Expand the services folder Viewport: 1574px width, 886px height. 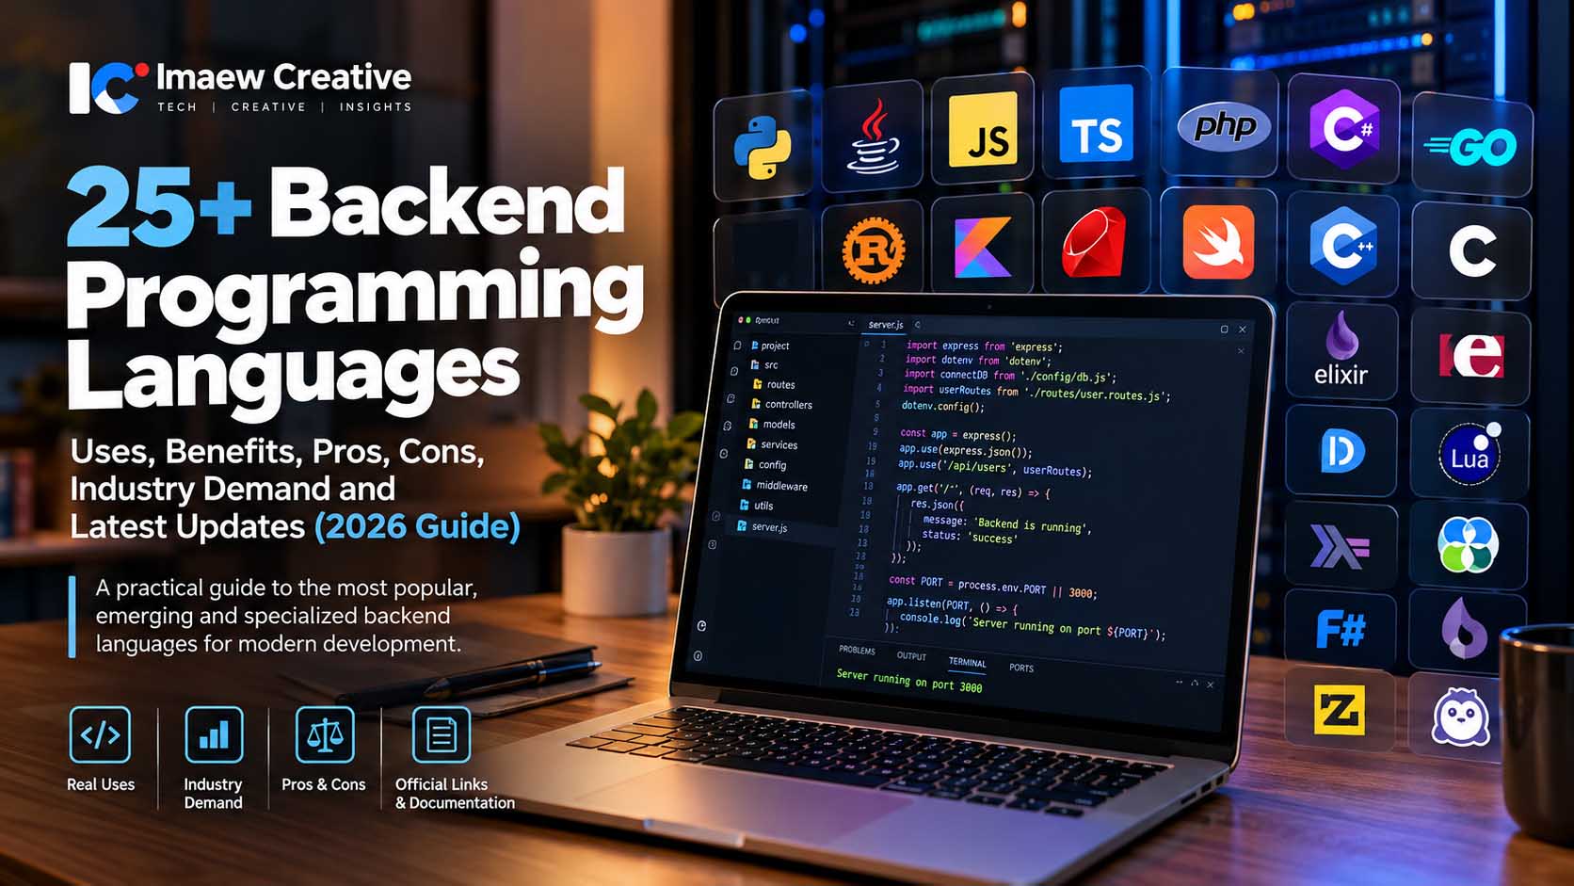tap(772, 444)
